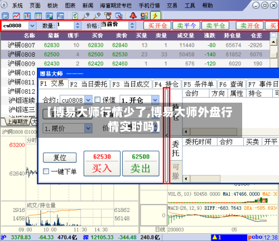This screenshot has height=241, width=279.
Task: Open the 板块 menu
Action: click(52, 6)
